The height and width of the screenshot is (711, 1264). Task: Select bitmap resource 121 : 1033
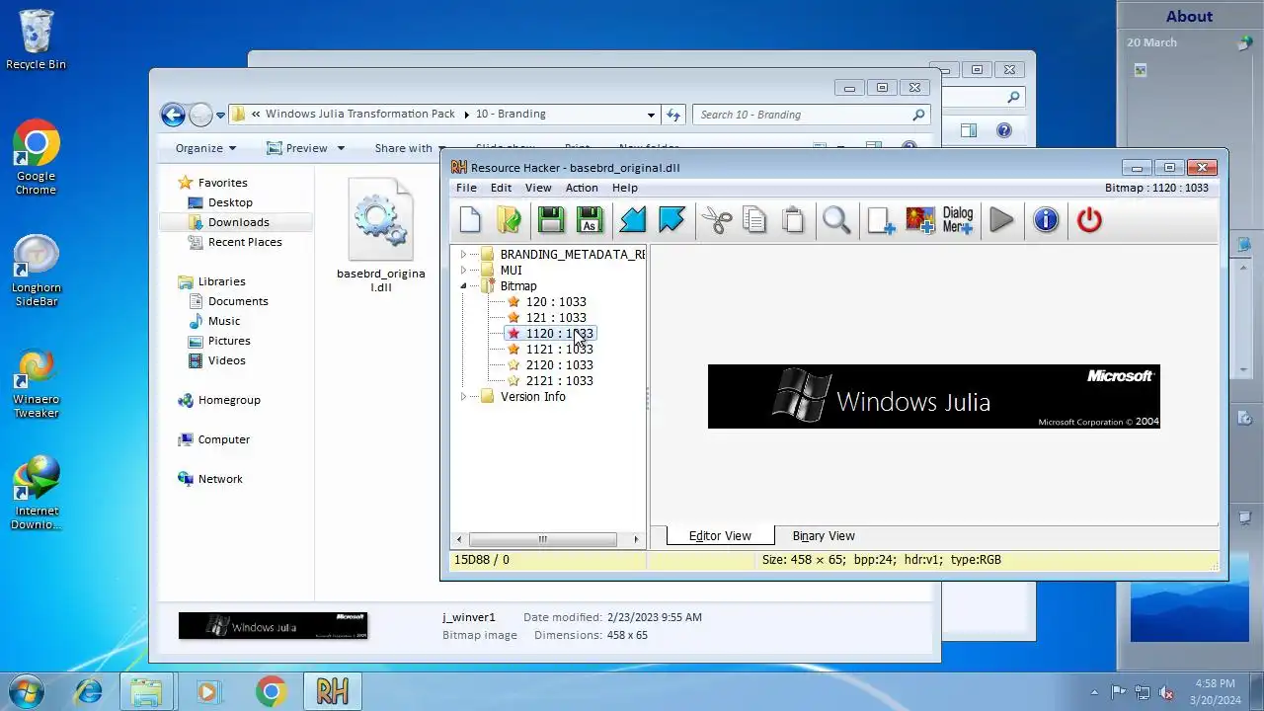tap(555, 318)
